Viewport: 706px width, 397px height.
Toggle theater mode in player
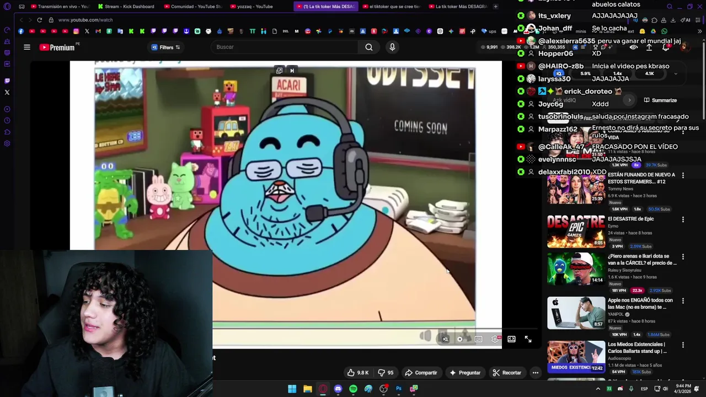tap(511, 339)
